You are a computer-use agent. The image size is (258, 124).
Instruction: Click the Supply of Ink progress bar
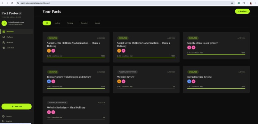click(216, 55)
